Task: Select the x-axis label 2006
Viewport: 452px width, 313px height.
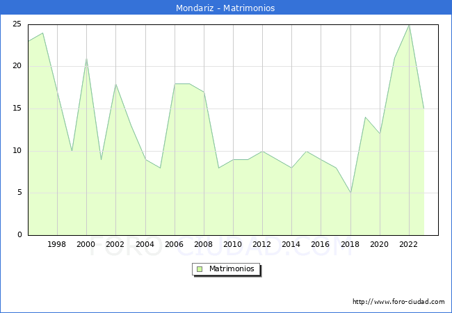Action: click(x=174, y=244)
